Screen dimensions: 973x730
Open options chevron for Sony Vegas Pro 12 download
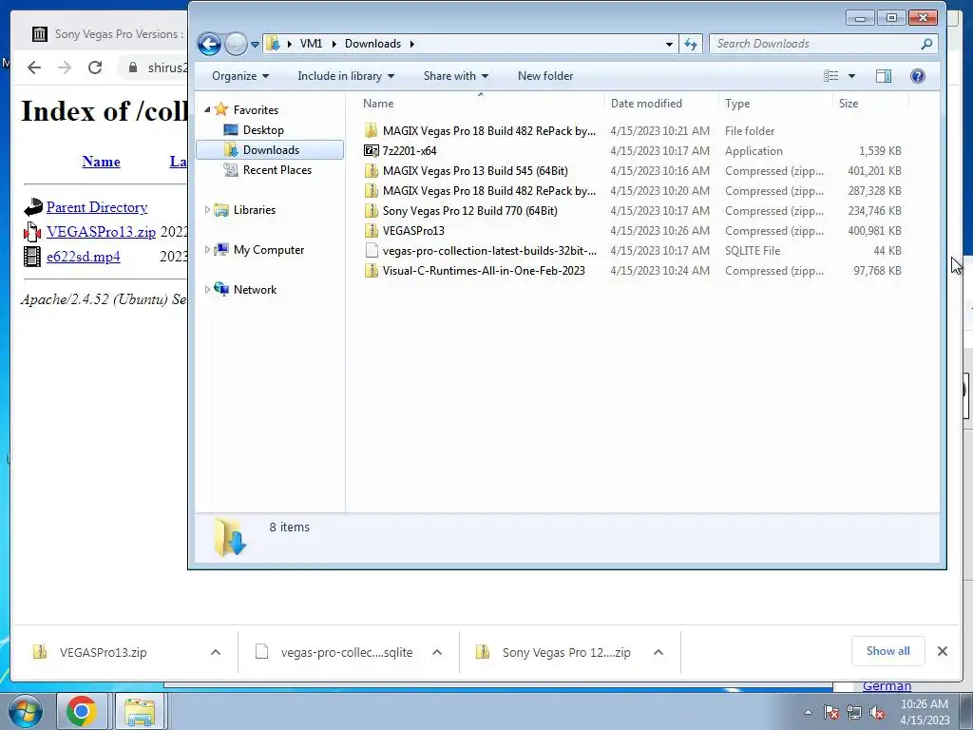[x=658, y=652]
